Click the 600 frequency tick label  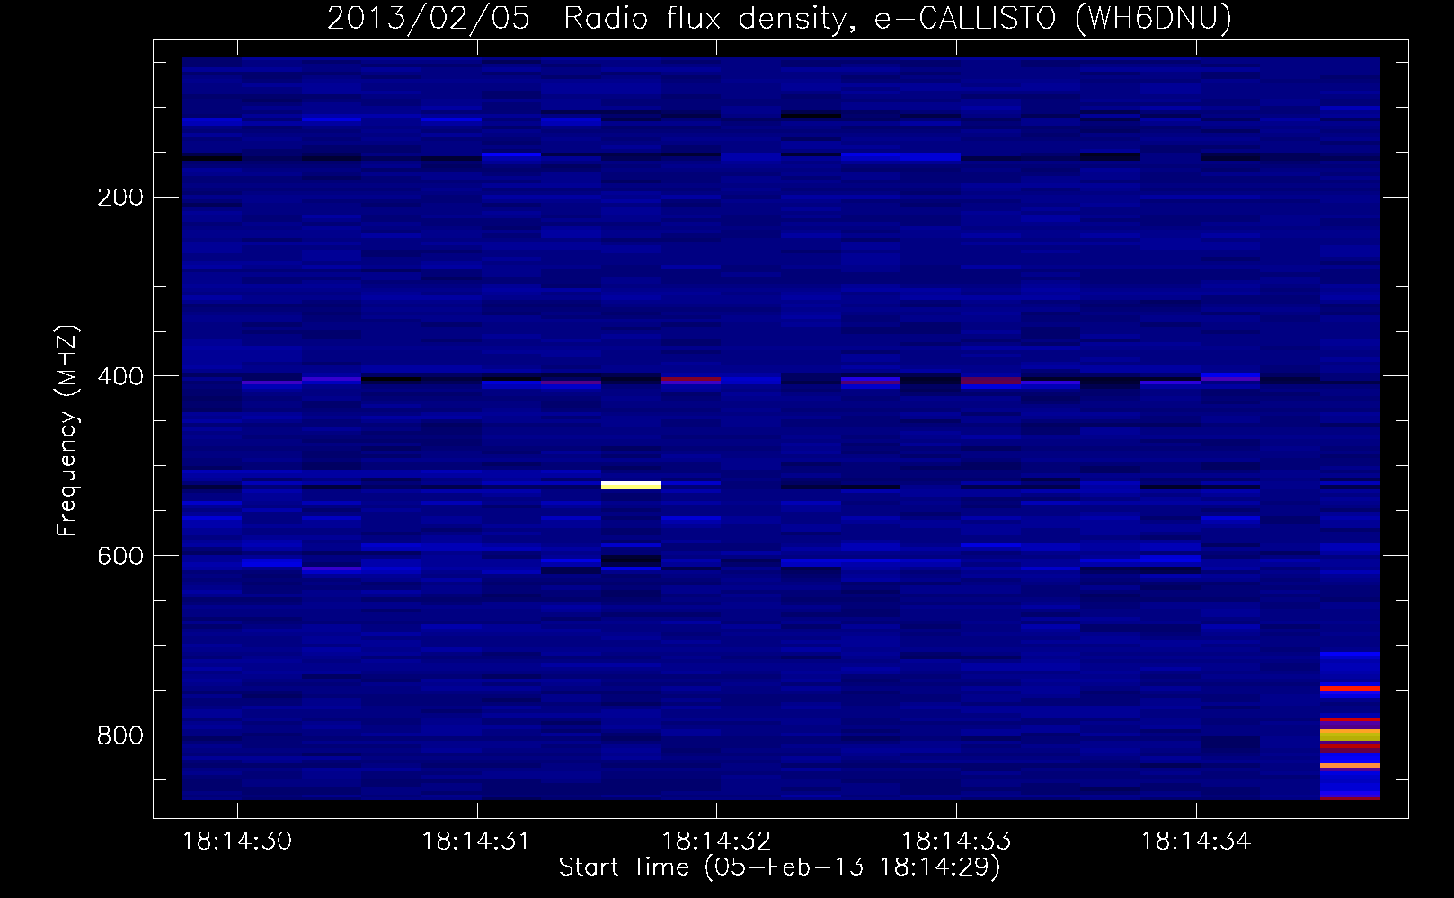(x=120, y=556)
